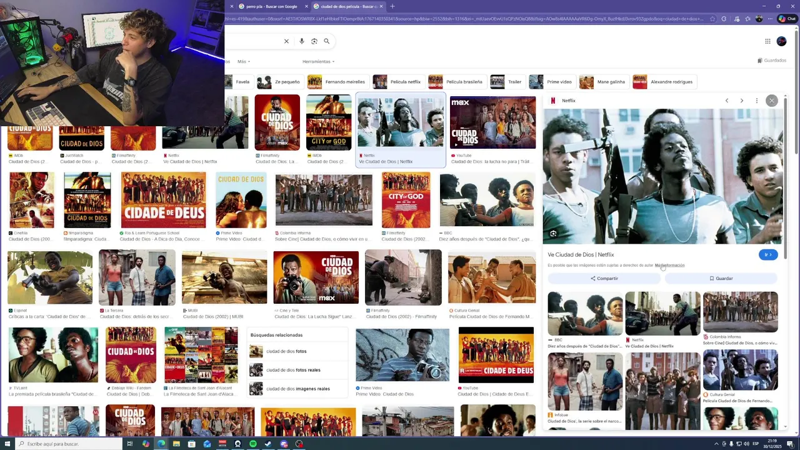
Task: Close the Netflix image preview panel
Action: [x=771, y=101]
